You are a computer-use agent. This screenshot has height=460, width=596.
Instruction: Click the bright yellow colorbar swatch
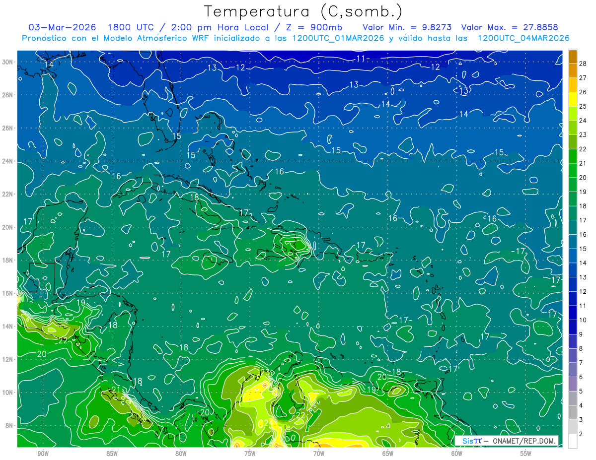573,99
